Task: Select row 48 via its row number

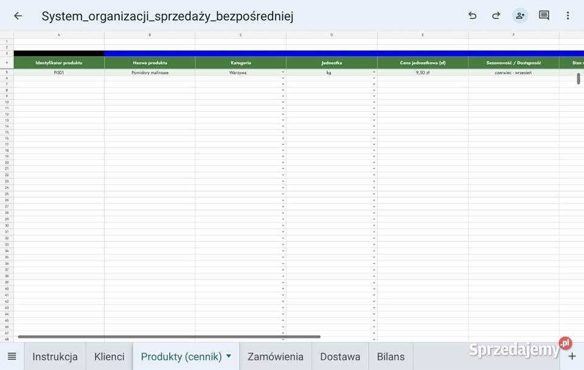Action: [7, 339]
